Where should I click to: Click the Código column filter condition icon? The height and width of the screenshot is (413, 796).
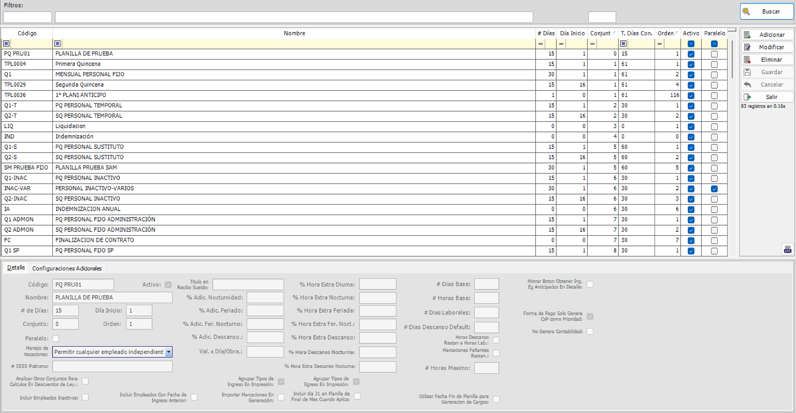click(6, 44)
